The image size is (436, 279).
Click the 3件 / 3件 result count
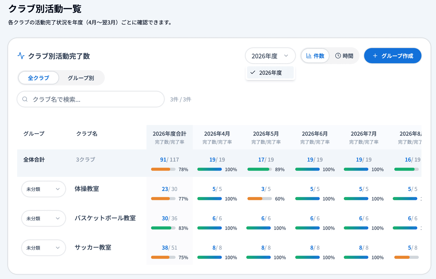tap(181, 99)
